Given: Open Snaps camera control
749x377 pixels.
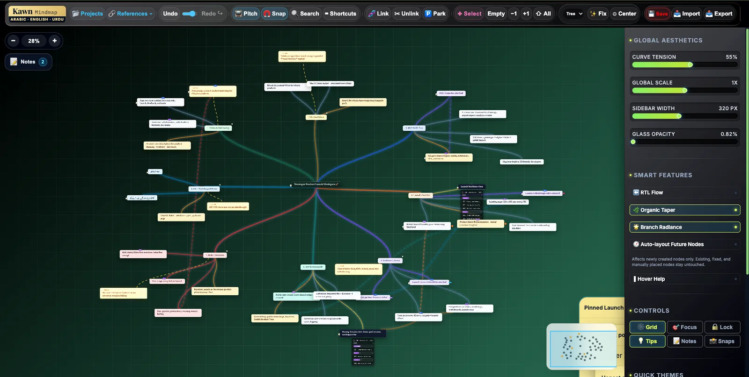Looking at the screenshot, I should coord(722,341).
